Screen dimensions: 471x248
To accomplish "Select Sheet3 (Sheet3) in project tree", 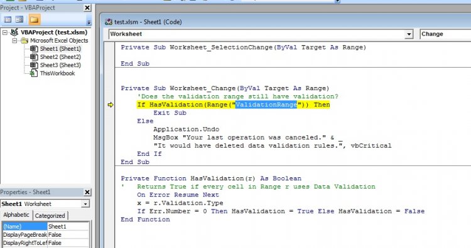I will pyautogui.click(x=60, y=65).
